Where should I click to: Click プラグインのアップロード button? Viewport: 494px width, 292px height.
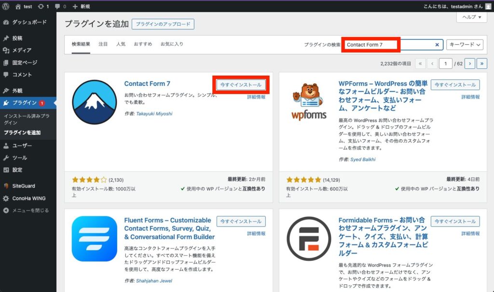163,24
